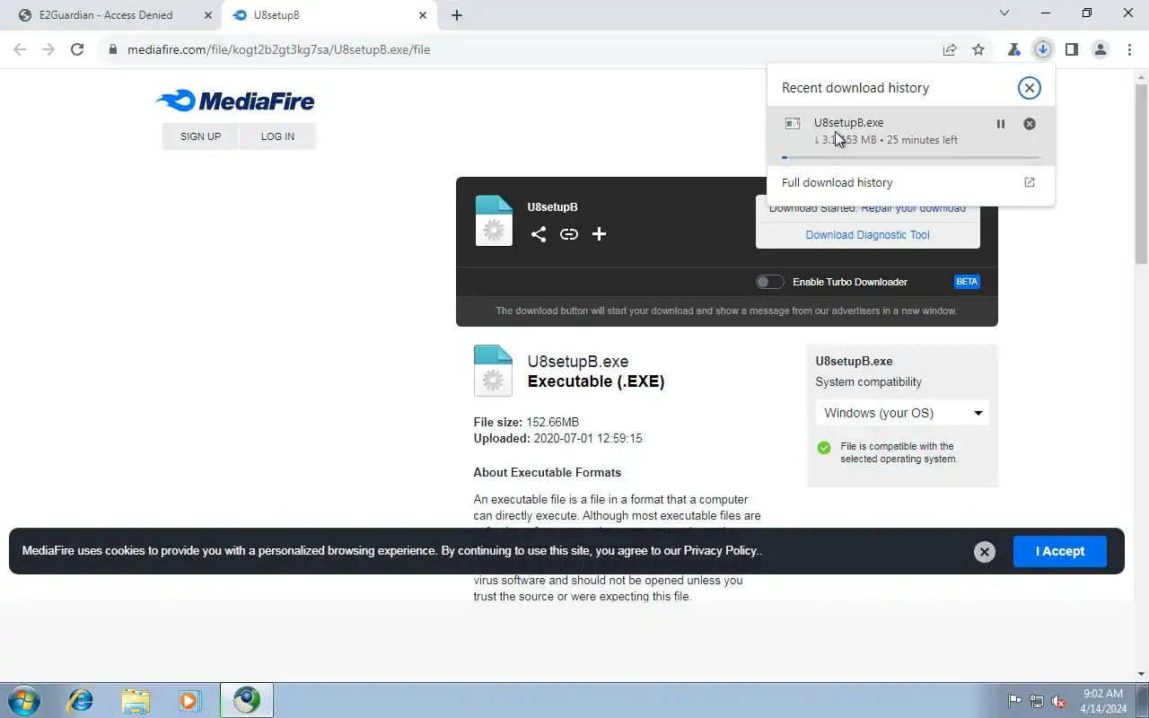Click the share this page icon
Viewport: 1149px width, 718px height.
[950, 49]
